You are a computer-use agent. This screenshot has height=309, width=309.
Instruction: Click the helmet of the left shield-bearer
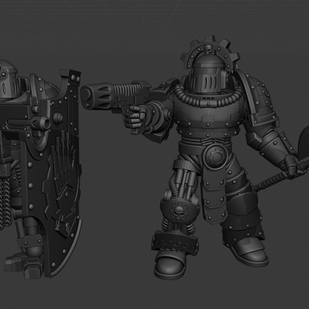point(9,80)
